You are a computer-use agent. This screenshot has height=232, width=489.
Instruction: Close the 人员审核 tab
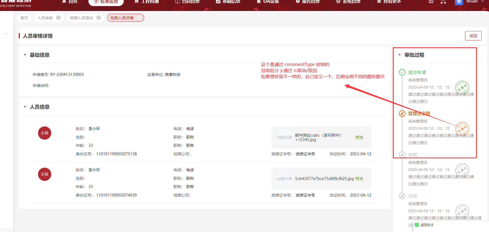58,18
